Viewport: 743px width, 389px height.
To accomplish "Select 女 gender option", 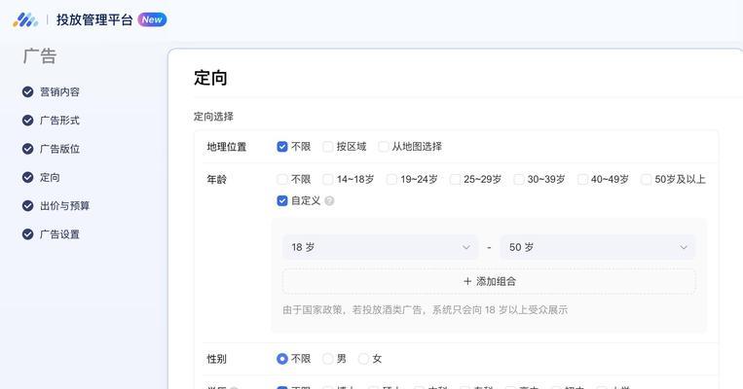I will (363, 359).
